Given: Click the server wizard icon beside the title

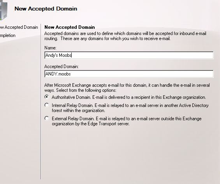Looking at the screenshot, I should (4, 10).
